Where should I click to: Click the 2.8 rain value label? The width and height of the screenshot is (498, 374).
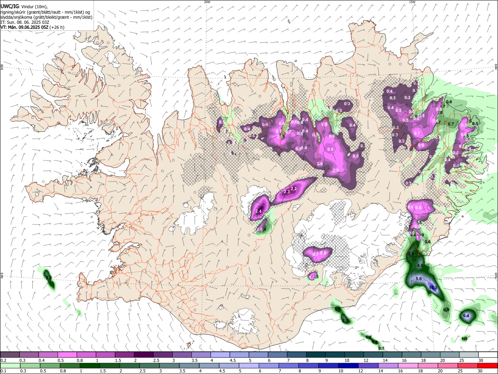pos(411,254)
